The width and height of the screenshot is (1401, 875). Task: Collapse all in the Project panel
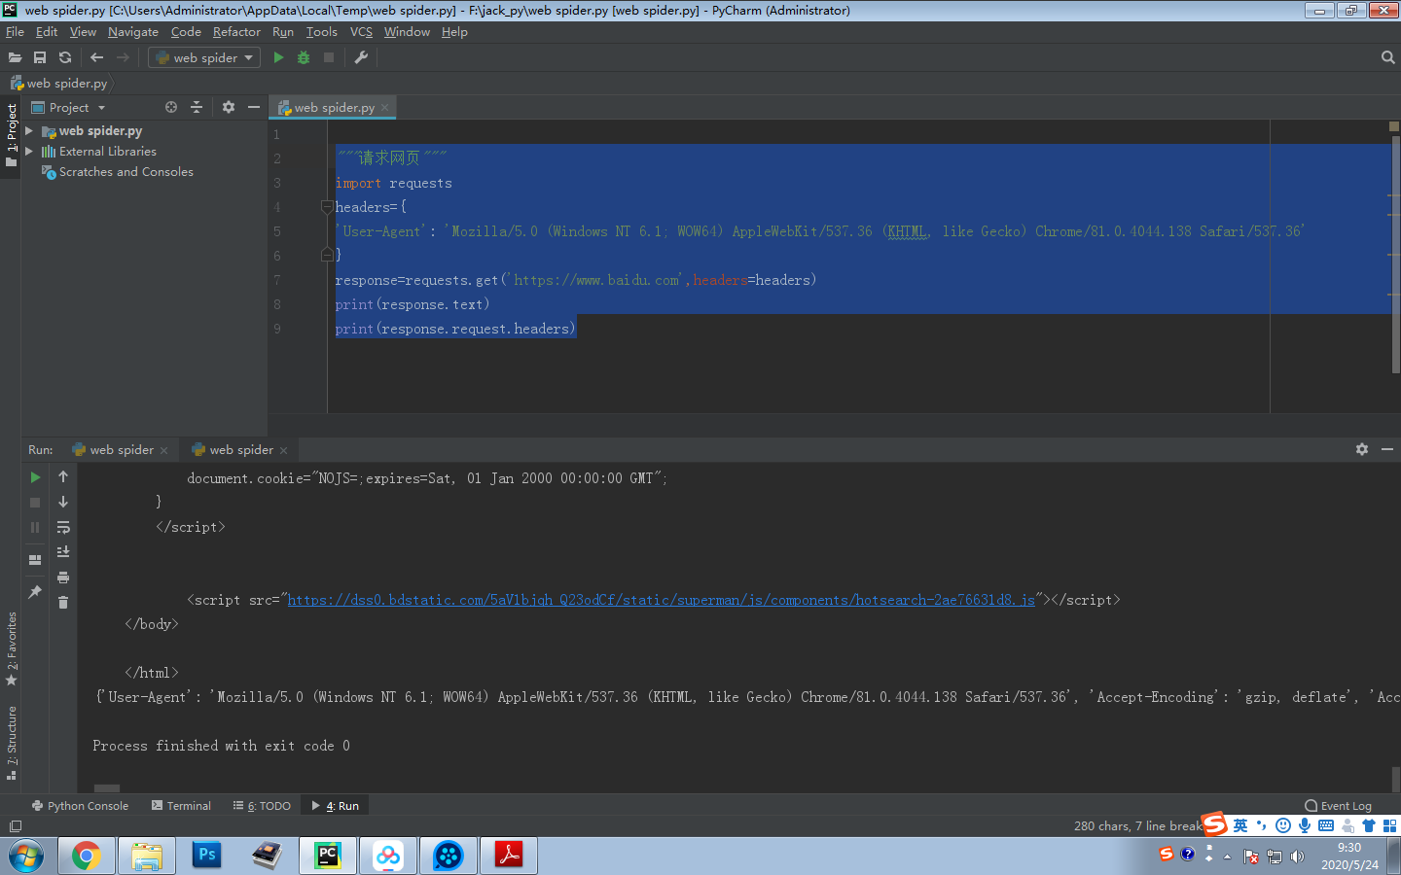point(197,107)
